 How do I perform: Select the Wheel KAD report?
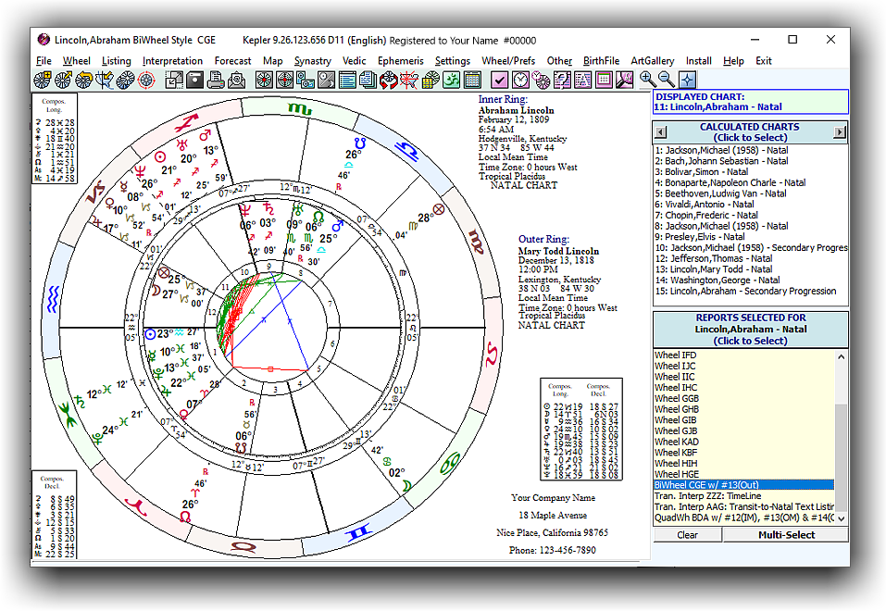677,442
